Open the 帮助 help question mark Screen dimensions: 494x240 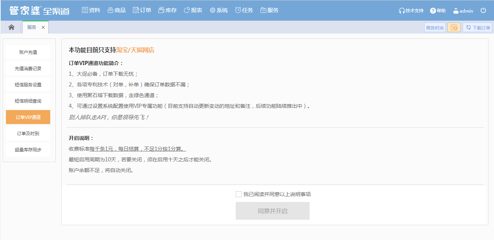(438, 11)
